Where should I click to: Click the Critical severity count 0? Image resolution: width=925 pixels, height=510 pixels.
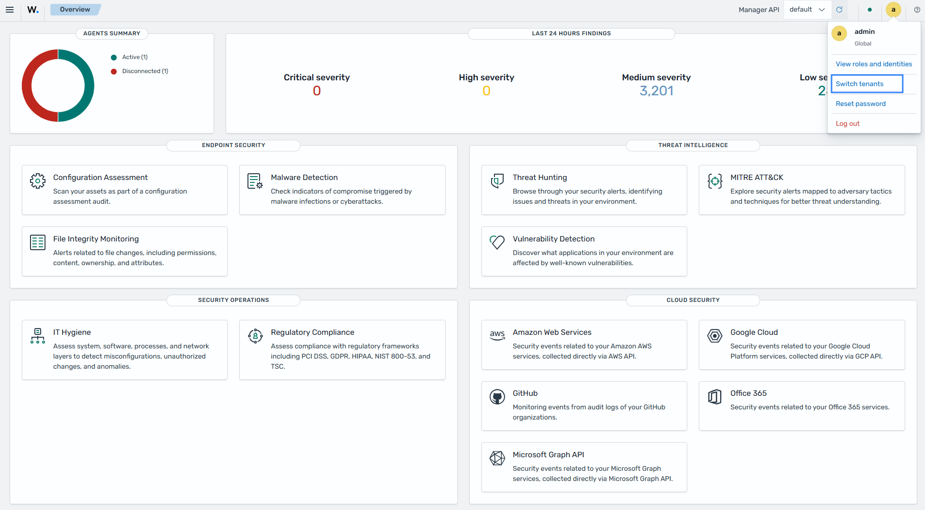click(x=317, y=91)
